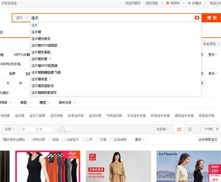Toggle the 公益宝贝 checkbox
The height and width of the screenshot is (182, 221).
[x=64, y=140]
